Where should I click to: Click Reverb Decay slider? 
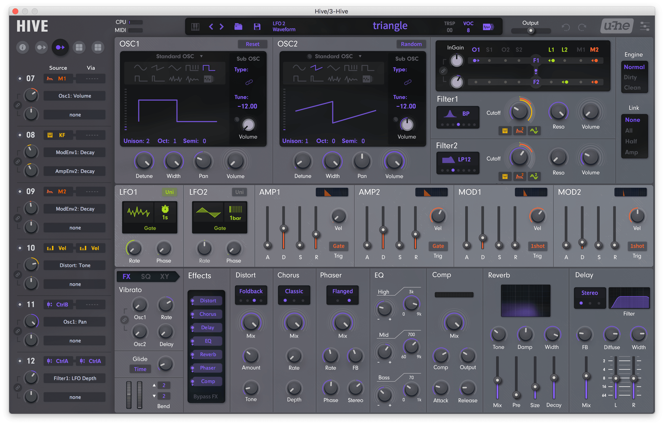pos(553,378)
